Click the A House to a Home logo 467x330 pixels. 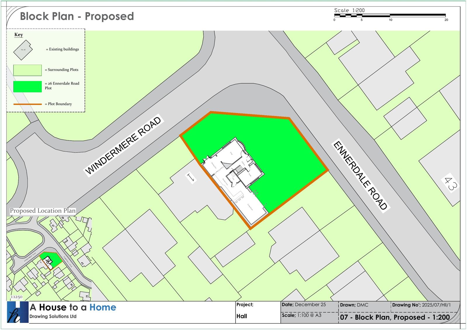(x=18, y=312)
